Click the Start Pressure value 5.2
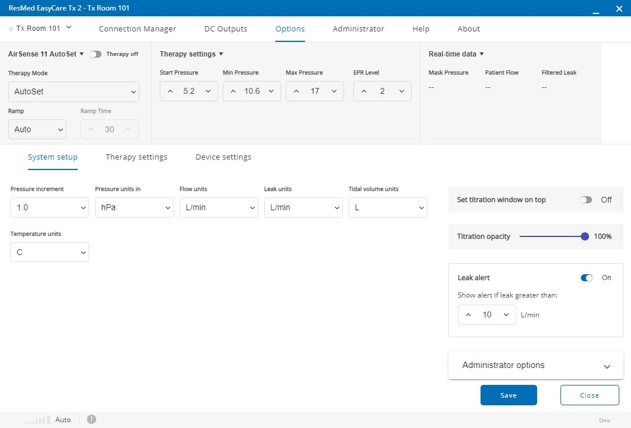Image resolution: width=631 pixels, height=428 pixels. pyautogui.click(x=189, y=91)
